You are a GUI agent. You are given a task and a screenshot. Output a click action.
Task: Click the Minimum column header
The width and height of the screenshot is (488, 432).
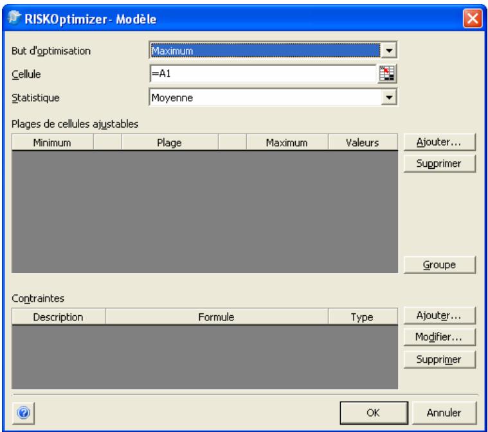click(x=52, y=143)
